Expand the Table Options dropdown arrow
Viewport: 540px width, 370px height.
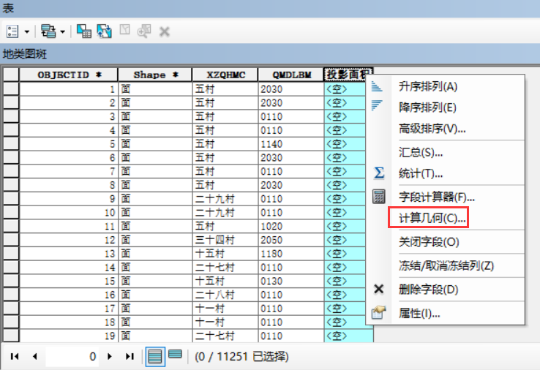(27, 31)
